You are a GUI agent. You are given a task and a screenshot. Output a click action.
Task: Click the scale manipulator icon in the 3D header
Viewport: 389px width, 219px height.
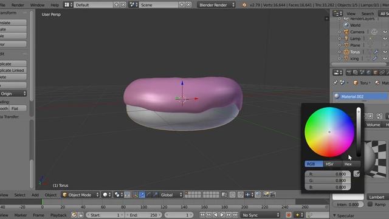[x=156, y=195]
